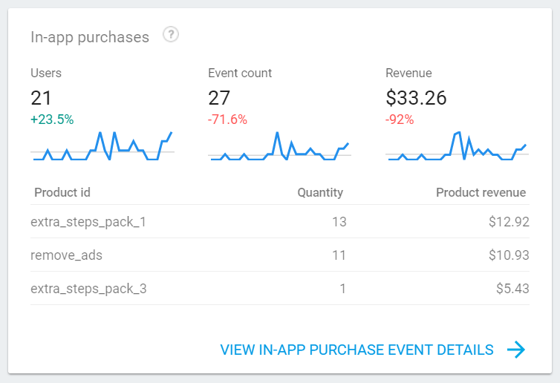The image size is (560, 383).
Task: Click the Event count value 27
Action: [219, 97]
